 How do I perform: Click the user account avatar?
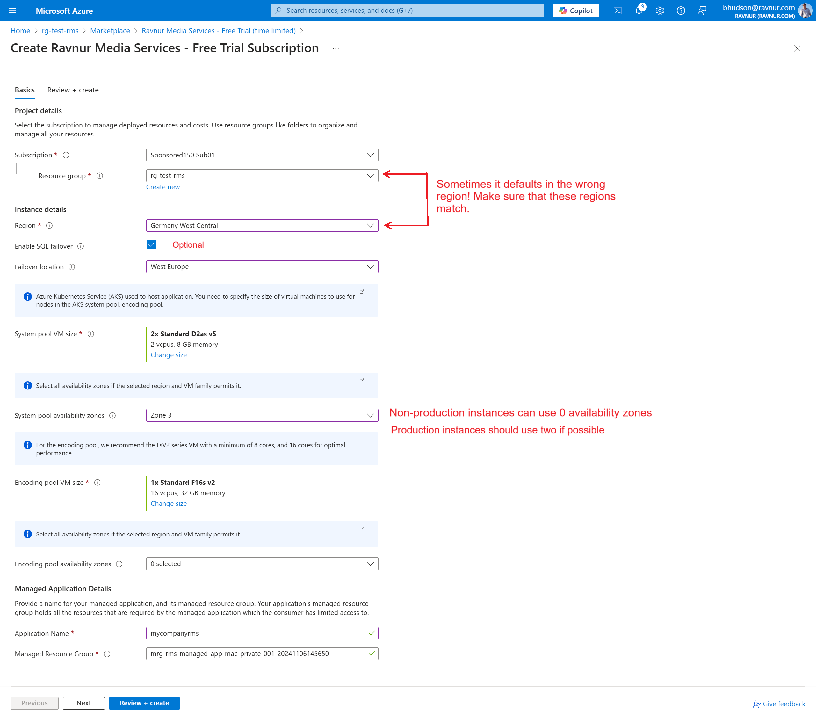[805, 11]
